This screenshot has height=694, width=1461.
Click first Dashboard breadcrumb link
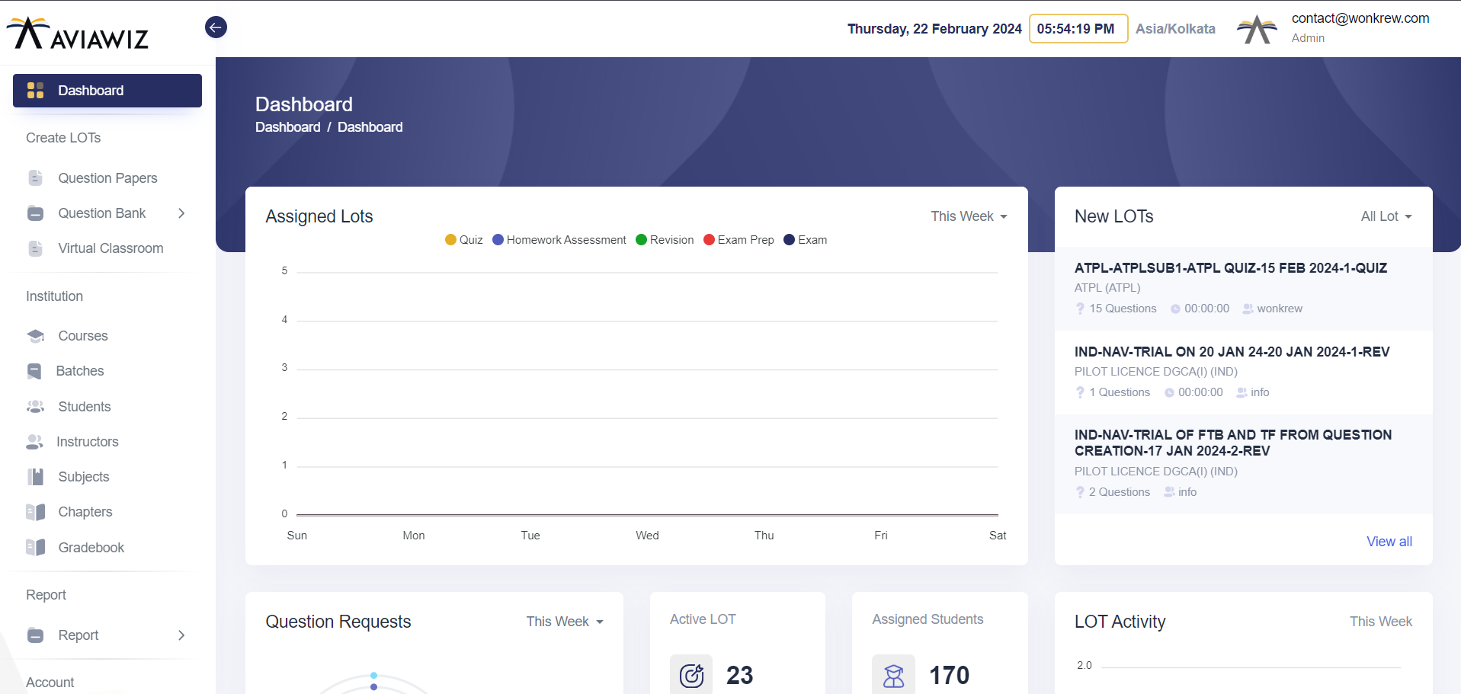tap(288, 127)
